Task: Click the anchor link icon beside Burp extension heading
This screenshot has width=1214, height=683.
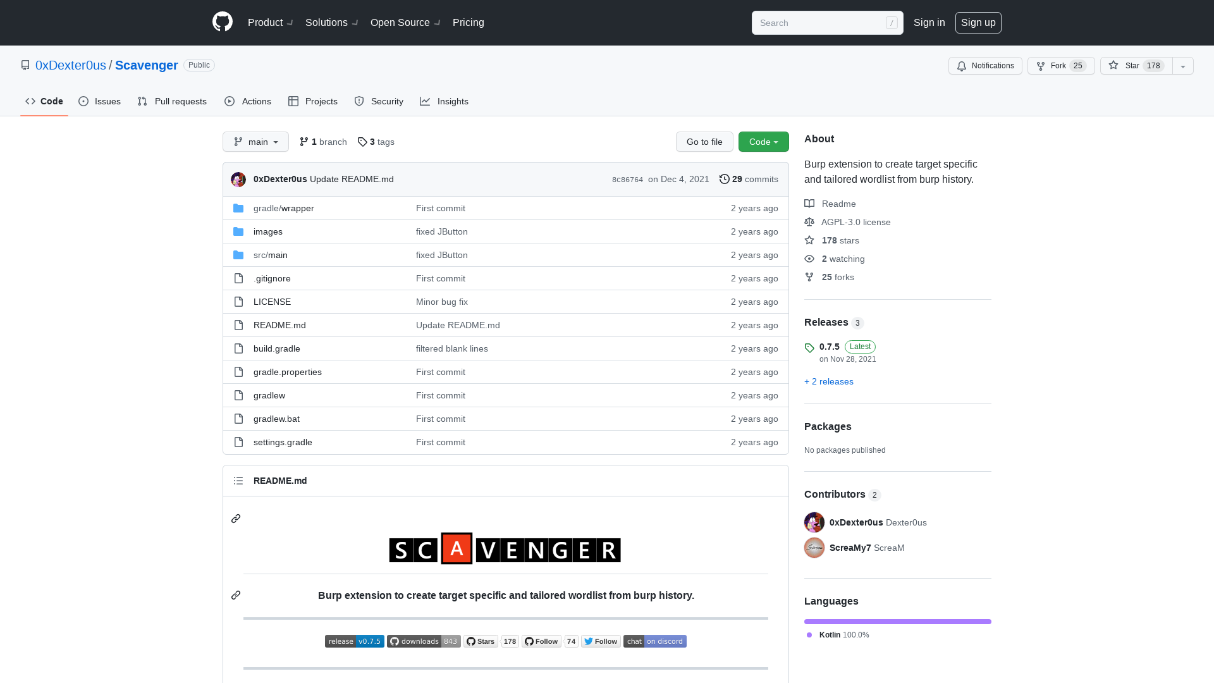Action: tap(236, 595)
